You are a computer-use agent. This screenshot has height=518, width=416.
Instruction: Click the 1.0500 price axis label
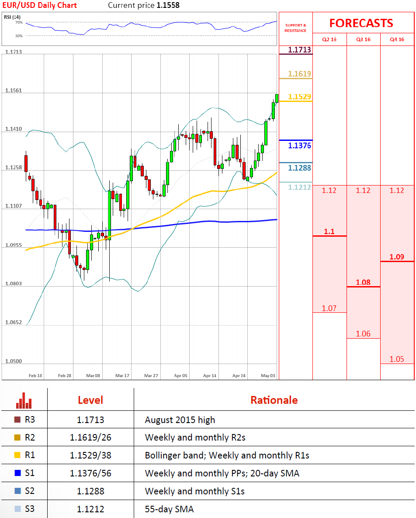[x=14, y=361]
